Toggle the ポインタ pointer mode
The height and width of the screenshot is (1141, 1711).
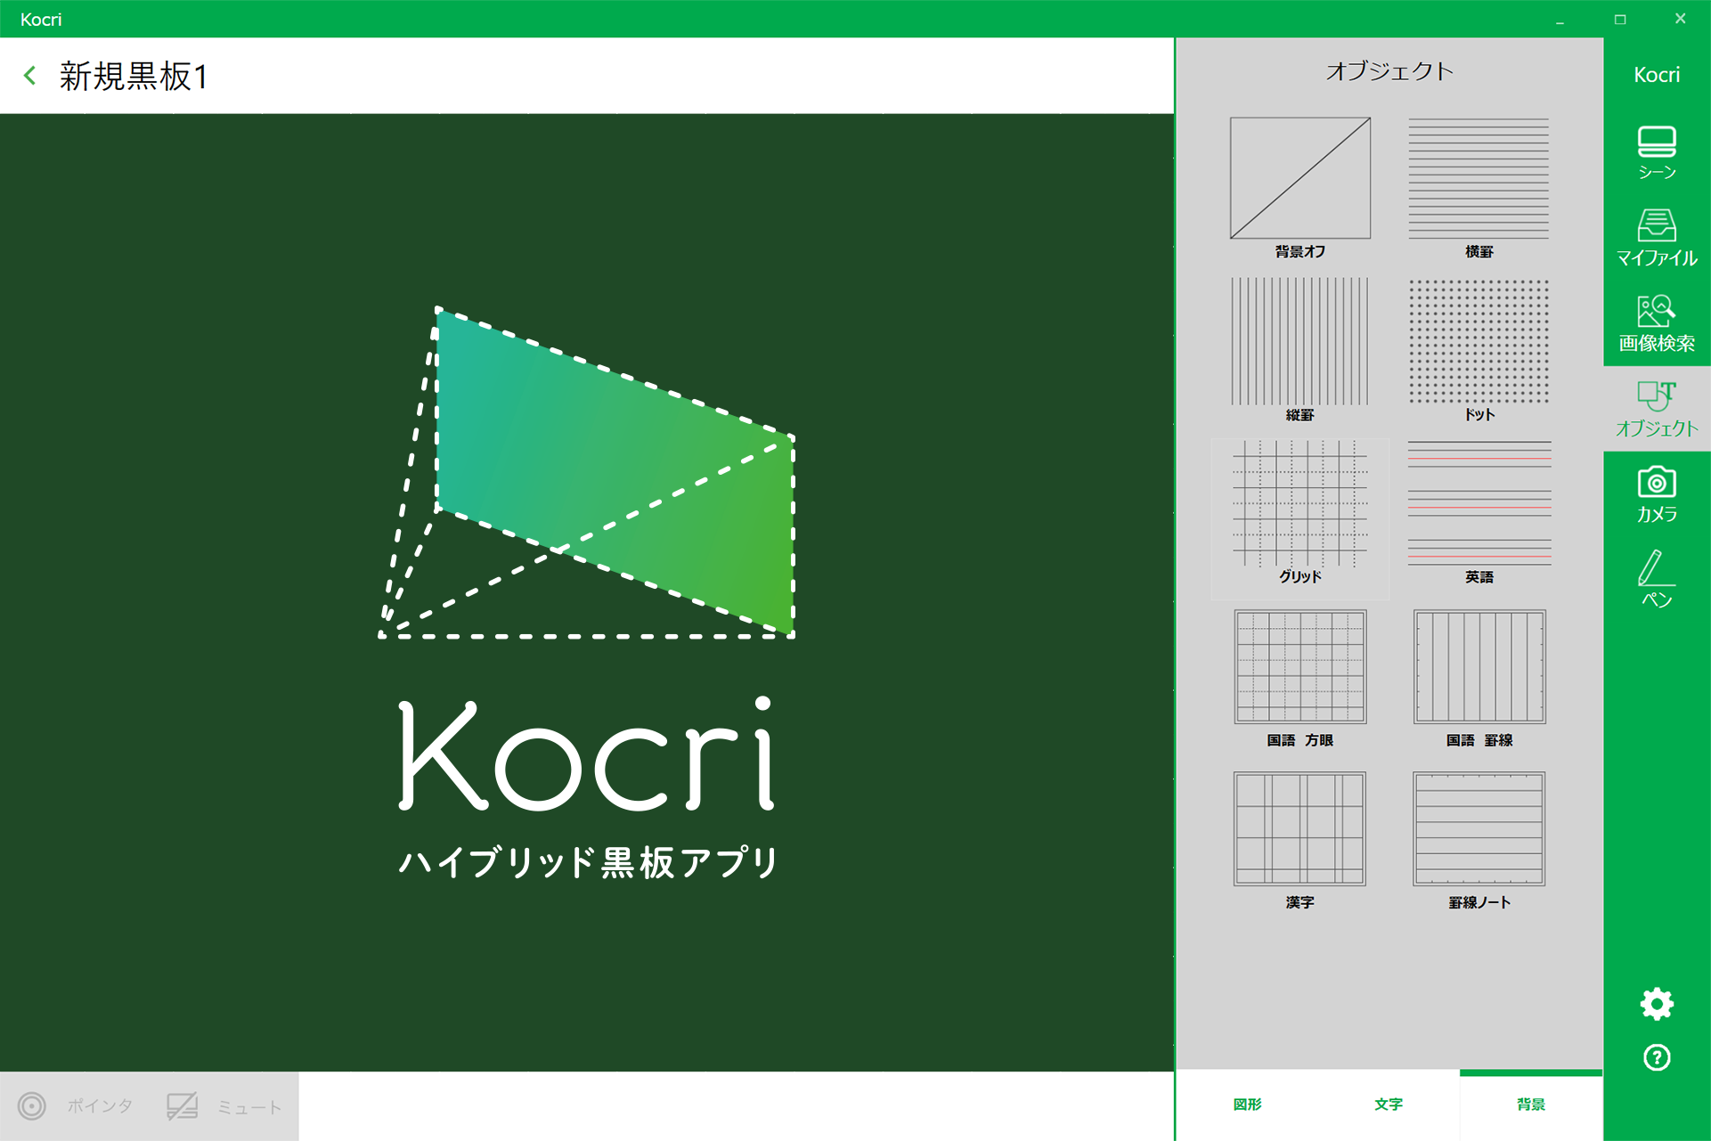tap(75, 1106)
